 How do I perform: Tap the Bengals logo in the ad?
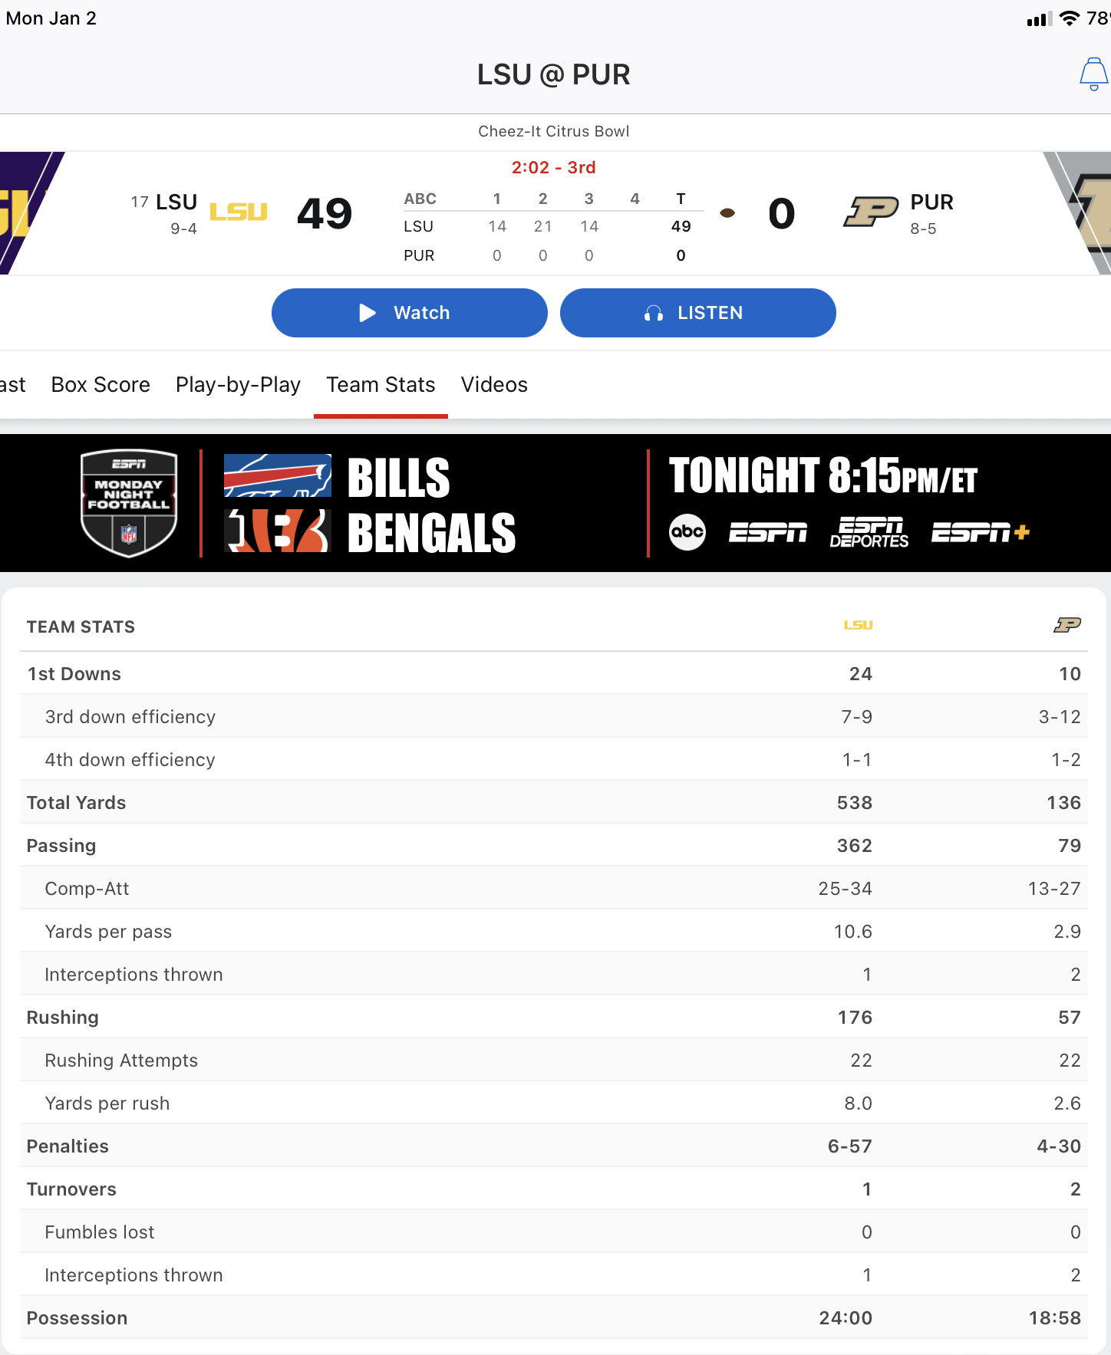tap(277, 531)
